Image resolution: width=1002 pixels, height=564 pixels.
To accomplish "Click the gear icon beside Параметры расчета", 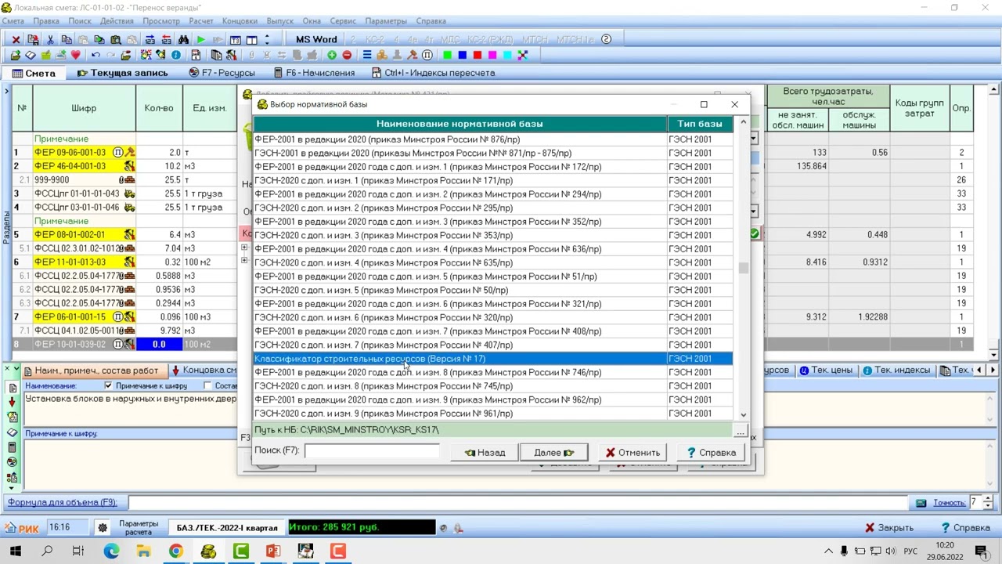I will [x=102, y=527].
